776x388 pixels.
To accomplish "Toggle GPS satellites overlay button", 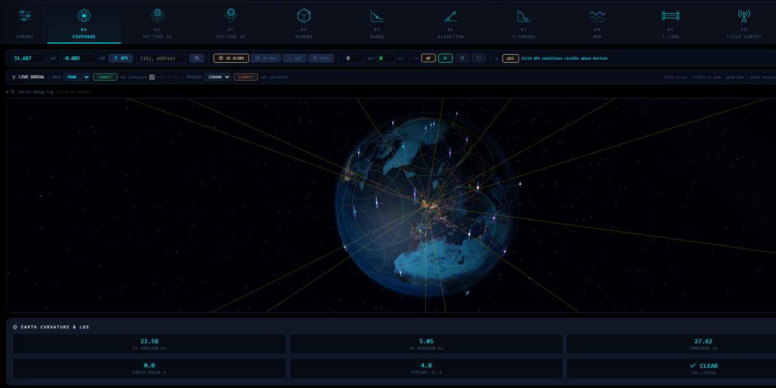I will (510, 58).
